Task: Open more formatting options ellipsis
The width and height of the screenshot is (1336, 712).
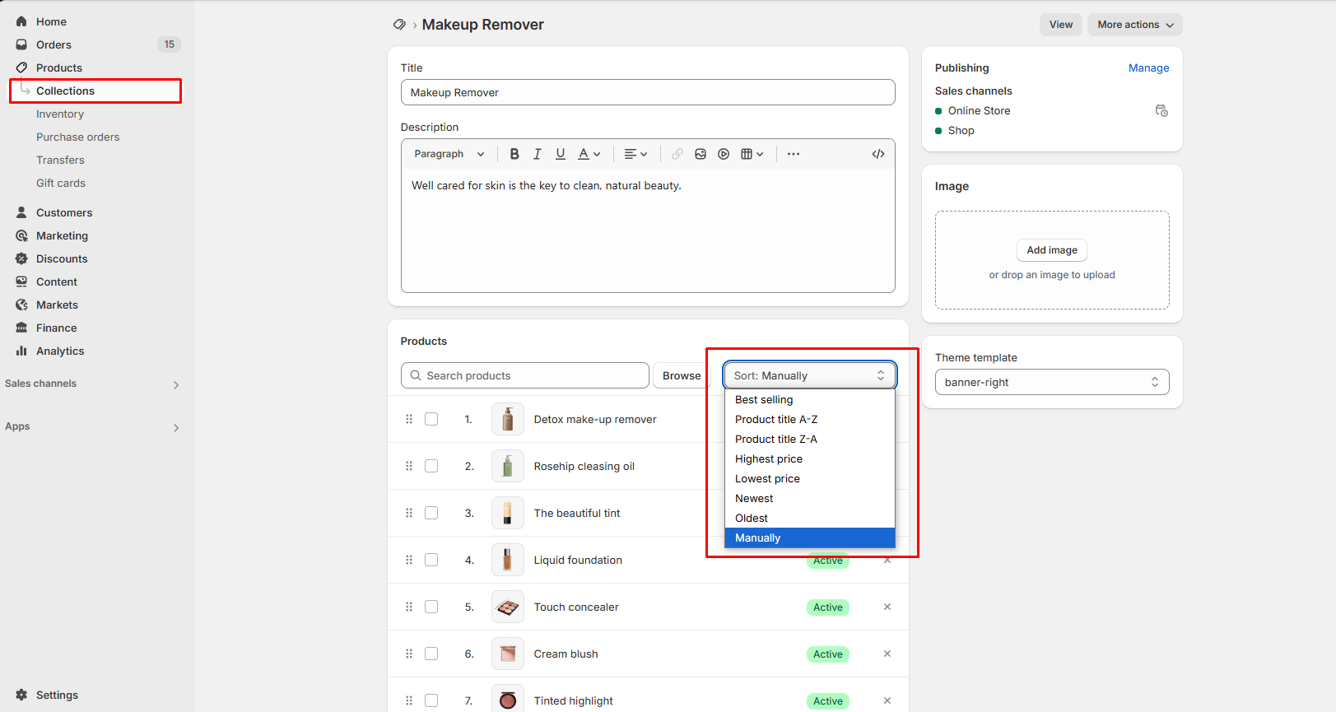Action: (794, 154)
